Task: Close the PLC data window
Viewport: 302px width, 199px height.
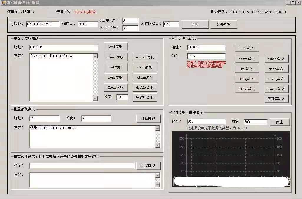Action: 298,3
